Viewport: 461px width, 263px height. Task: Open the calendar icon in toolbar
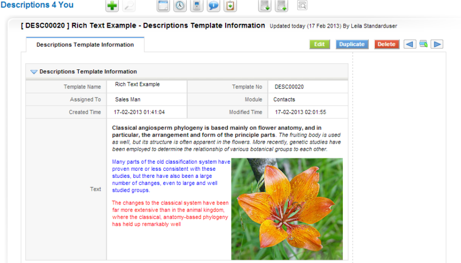163,5
